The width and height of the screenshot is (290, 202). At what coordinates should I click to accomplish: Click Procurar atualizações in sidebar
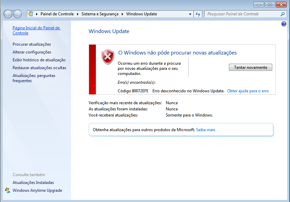tap(32, 44)
